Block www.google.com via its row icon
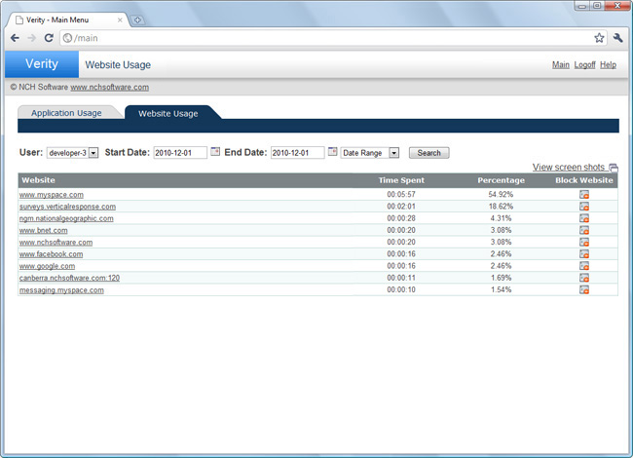The height and width of the screenshot is (458, 633). click(584, 266)
